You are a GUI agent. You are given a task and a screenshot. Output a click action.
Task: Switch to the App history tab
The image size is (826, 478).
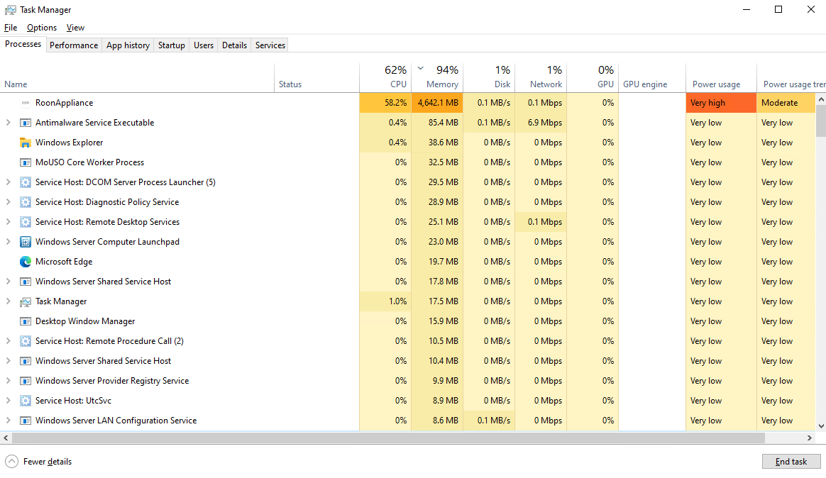tap(128, 45)
